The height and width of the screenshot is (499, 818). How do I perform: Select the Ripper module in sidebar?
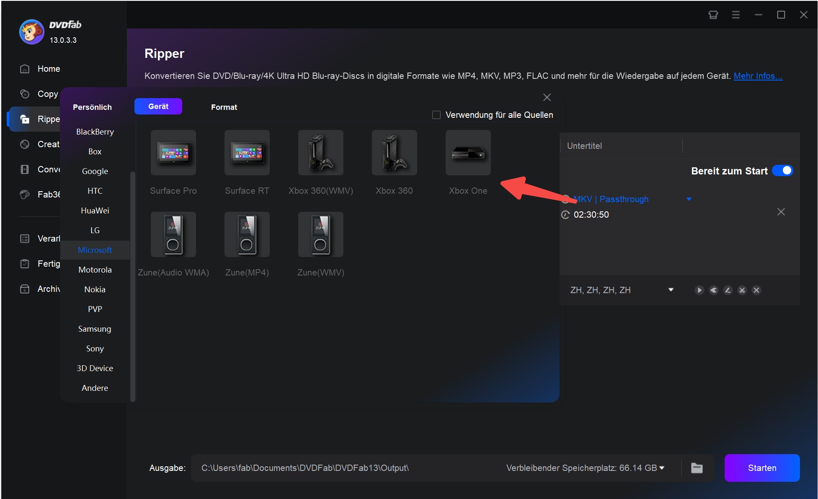[x=36, y=119]
